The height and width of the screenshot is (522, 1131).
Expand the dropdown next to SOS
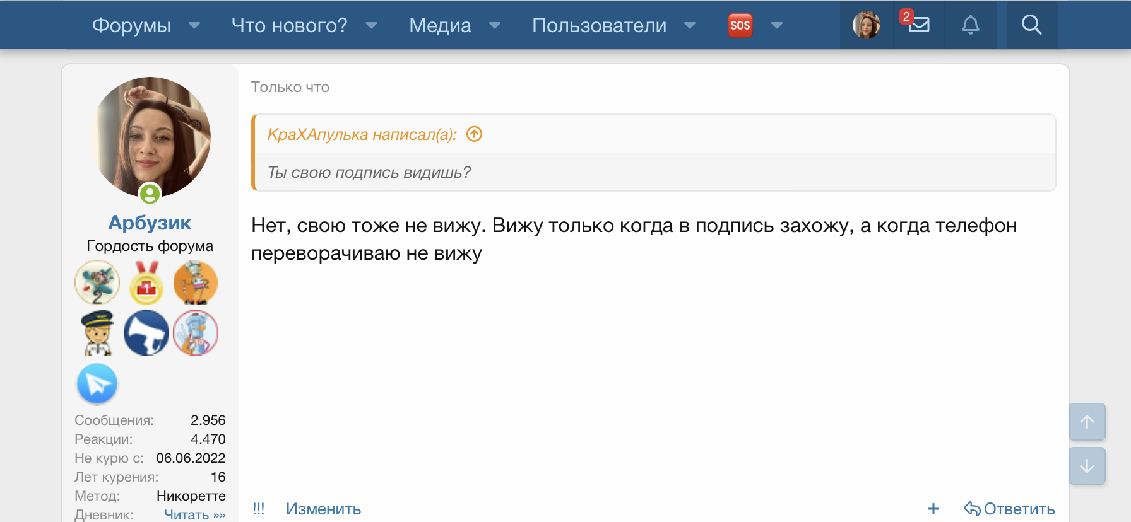777,25
